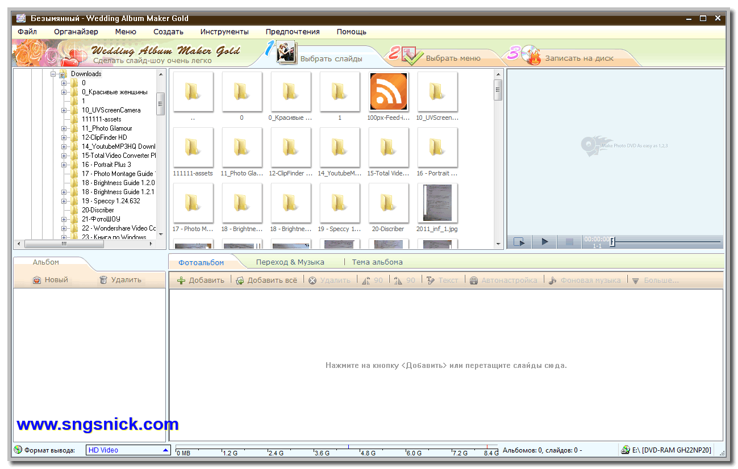Open the 12-ClipFinder folder thumbnail
Screen dimensions: 738x469
(290, 146)
